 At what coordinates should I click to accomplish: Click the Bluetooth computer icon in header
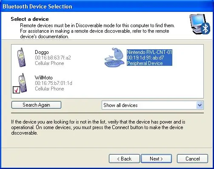pyautogui.click(x=200, y=24)
